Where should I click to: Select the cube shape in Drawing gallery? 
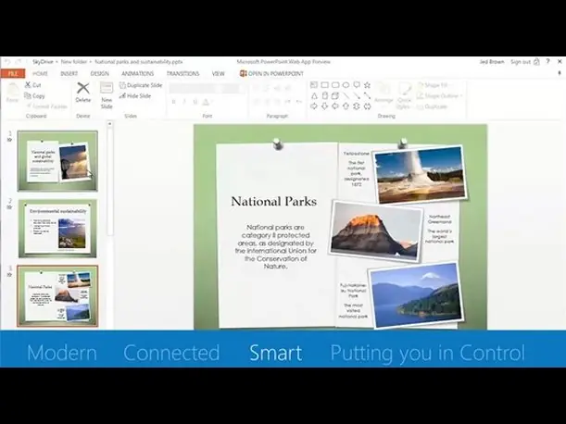[x=335, y=95]
